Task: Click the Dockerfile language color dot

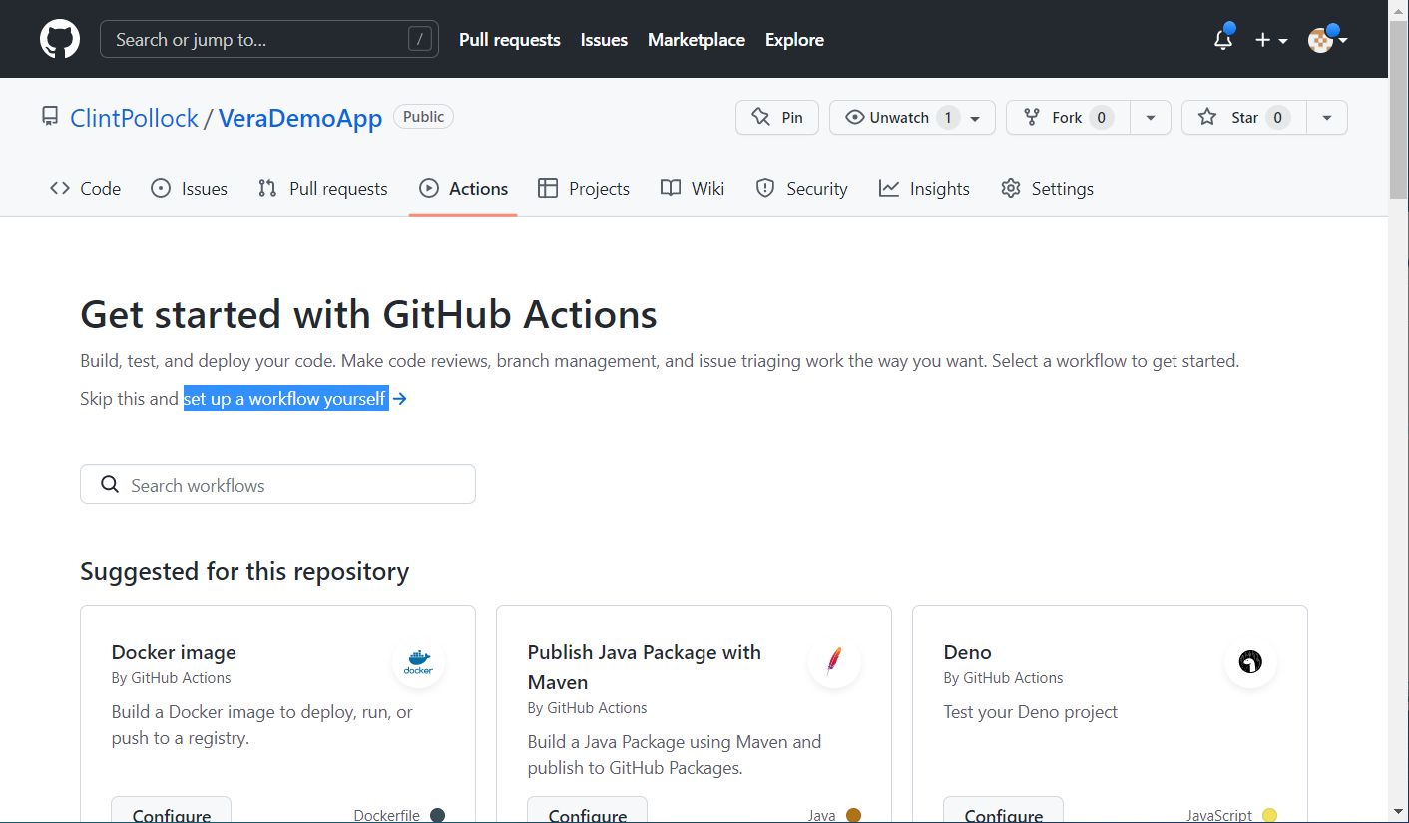Action: pyautogui.click(x=437, y=815)
